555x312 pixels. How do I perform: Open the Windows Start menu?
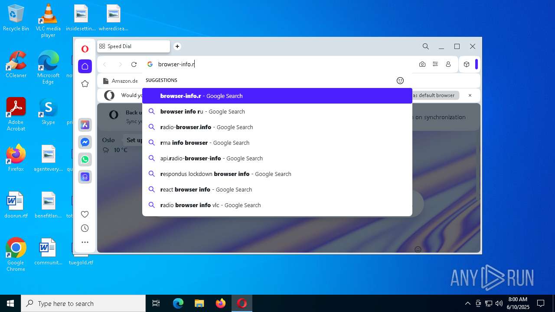click(x=10, y=303)
